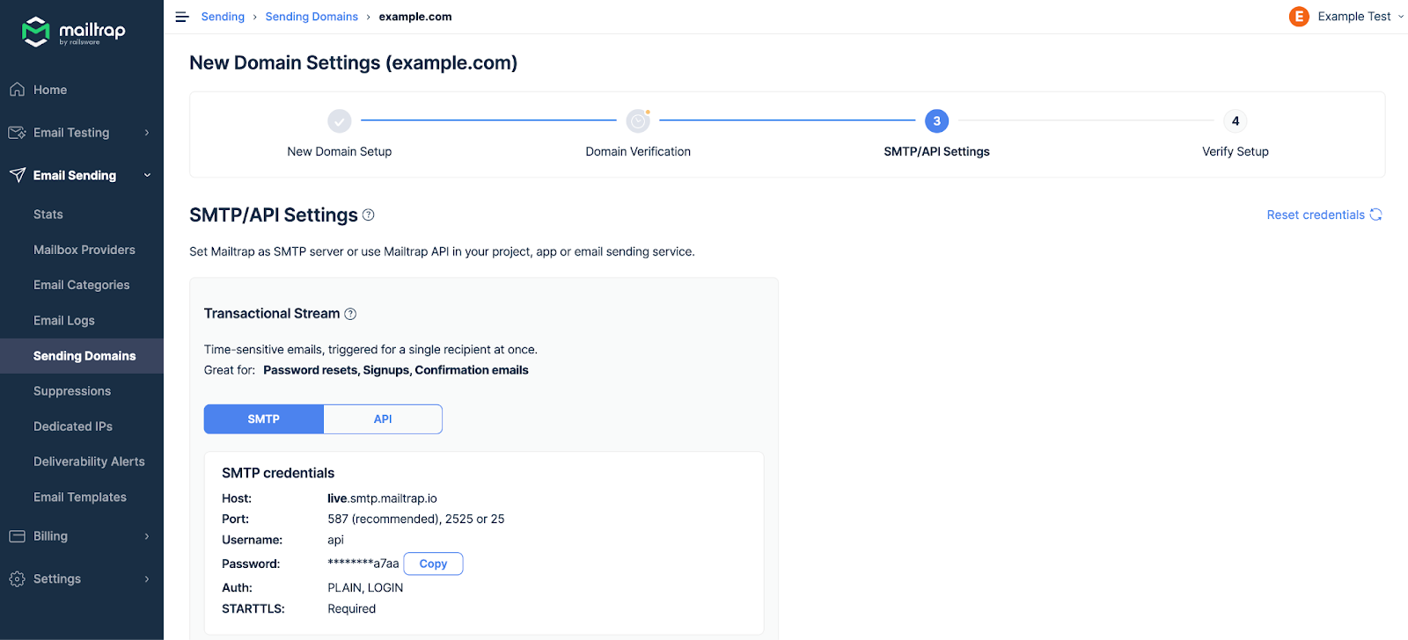Click the Settings label in the sidebar
Image resolution: width=1408 pixels, height=640 pixels.
click(57, 578)
